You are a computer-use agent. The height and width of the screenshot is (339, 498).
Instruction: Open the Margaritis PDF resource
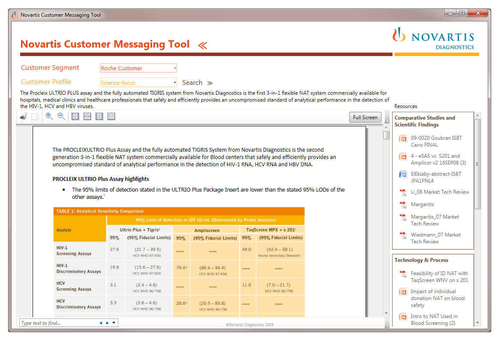pyautogui.click(x=422, y=204)
